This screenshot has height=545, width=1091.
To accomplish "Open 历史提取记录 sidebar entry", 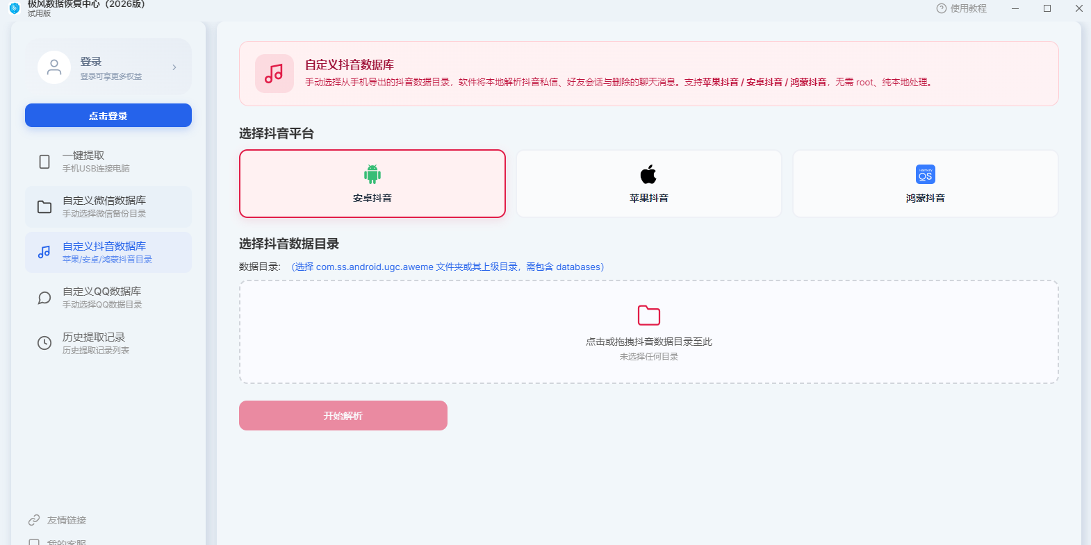I will 108,343.
